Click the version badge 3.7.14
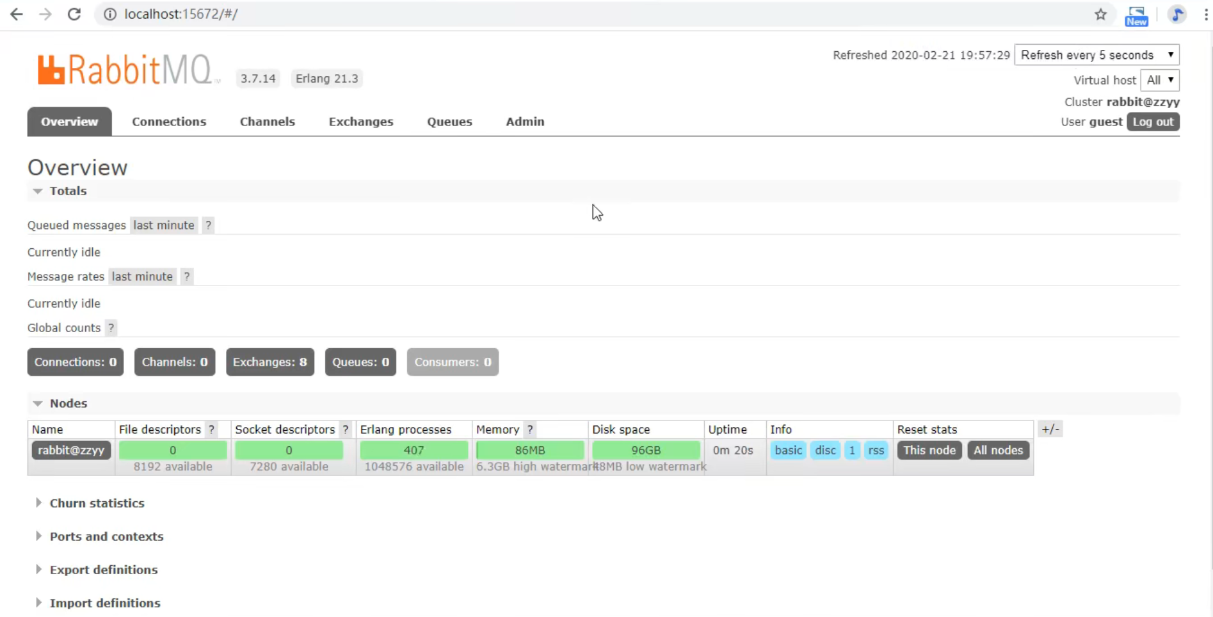This screenshot has width=1213, height=617. pyautogui.click(x=258, y=79)
